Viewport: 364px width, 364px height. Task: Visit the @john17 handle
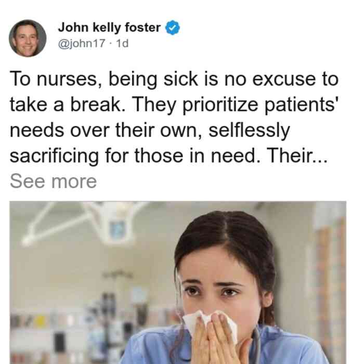(x=82, y=43)
